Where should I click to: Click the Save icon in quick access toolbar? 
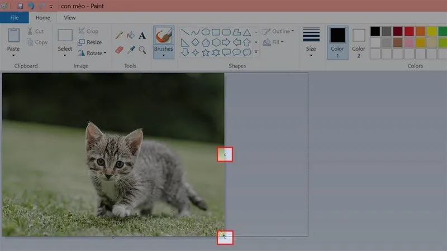[20, 6]
